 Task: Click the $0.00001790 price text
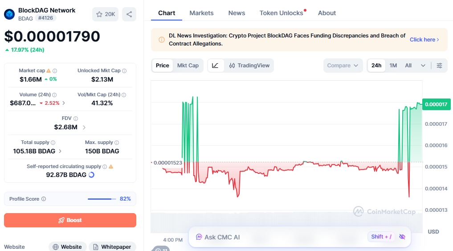point(52,36)
